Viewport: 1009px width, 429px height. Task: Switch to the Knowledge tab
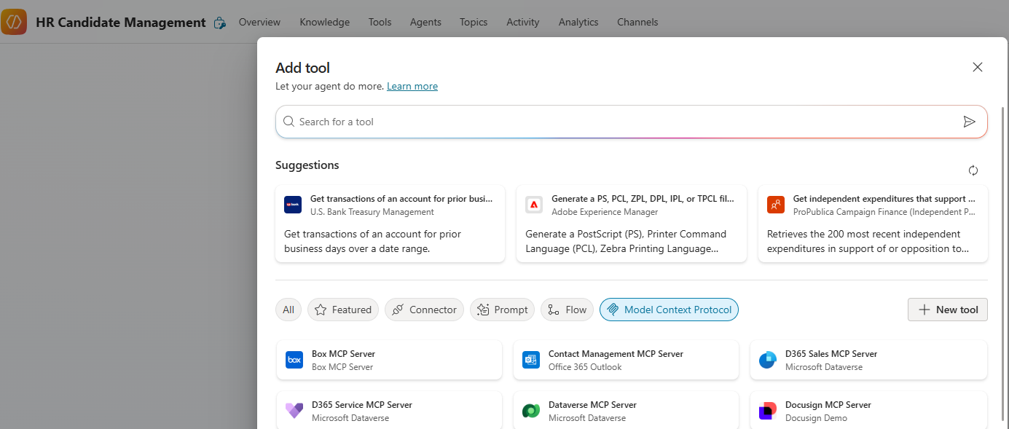point(324,22)
